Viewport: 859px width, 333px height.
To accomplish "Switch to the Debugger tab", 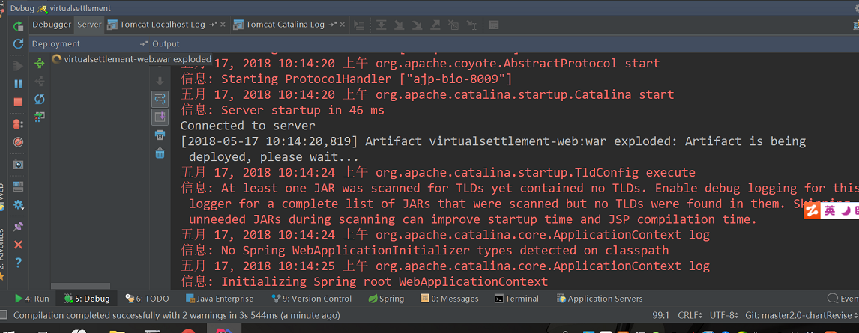I will (x=52, y=25).
